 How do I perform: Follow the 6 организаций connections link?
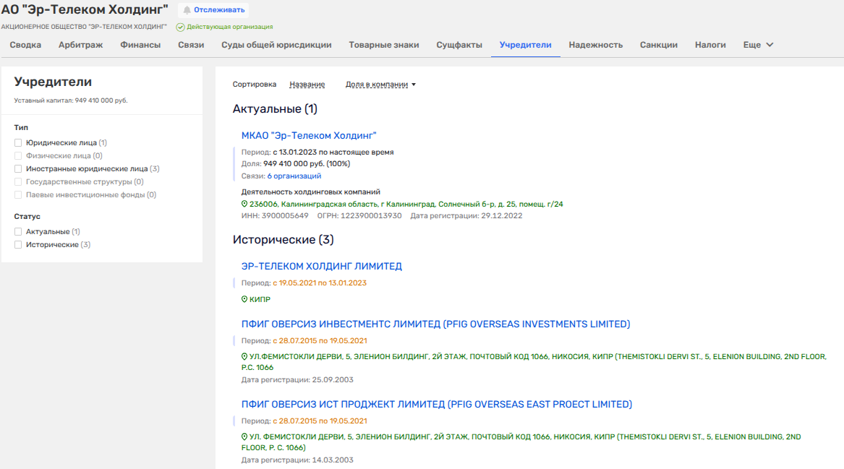(294, 176)
